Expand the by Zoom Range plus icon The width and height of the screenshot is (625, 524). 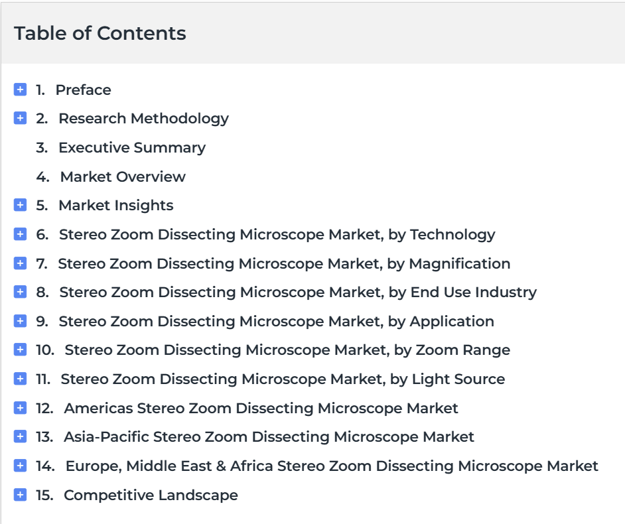pos(20,350)
